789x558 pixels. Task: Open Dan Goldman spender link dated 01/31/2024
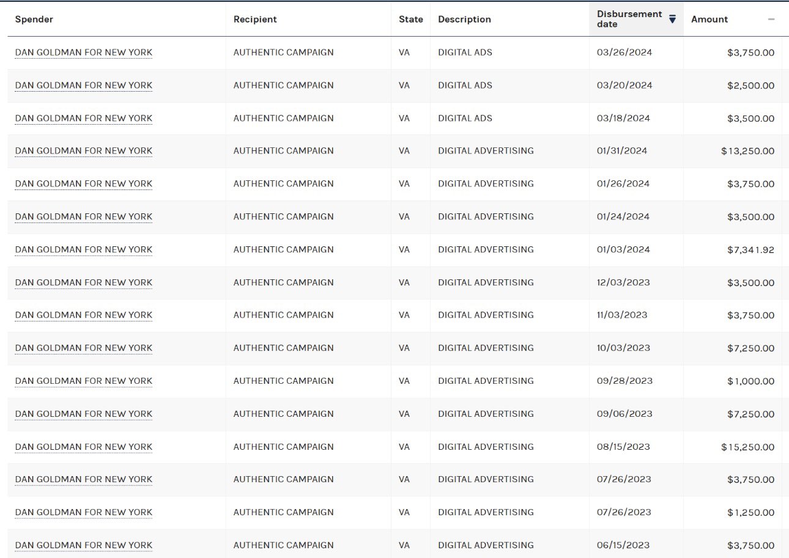pos(84,151)
